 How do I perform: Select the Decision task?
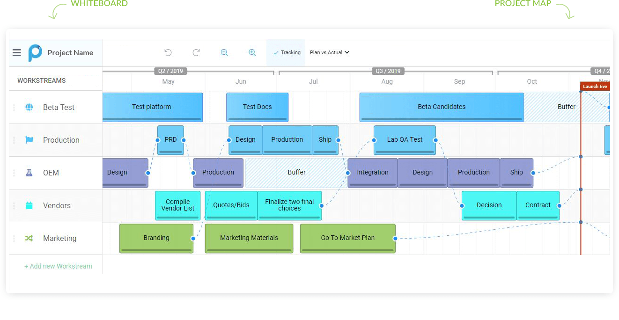(x=489, y=205)
